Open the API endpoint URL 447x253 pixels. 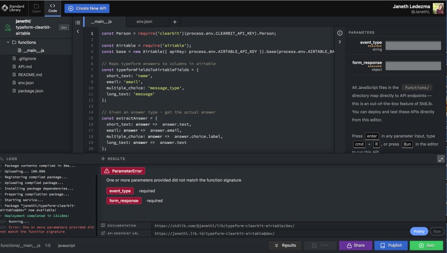point(214,233)
